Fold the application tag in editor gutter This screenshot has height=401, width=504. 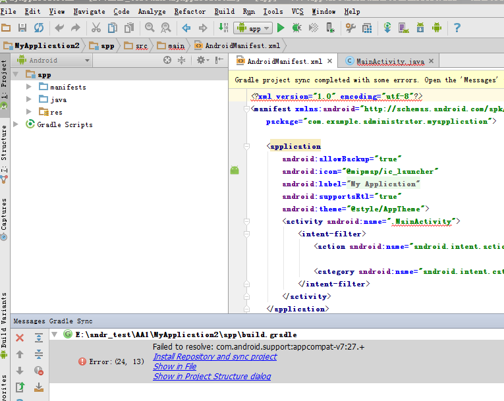pyautogui.click(x=246, y=147)
